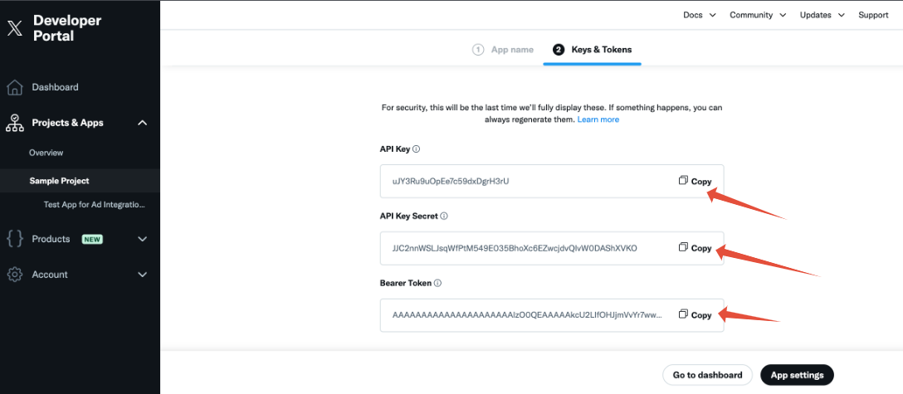Click the NEW badge next to Products
Viewport: 903px width, 394px height.
point(92,239)
